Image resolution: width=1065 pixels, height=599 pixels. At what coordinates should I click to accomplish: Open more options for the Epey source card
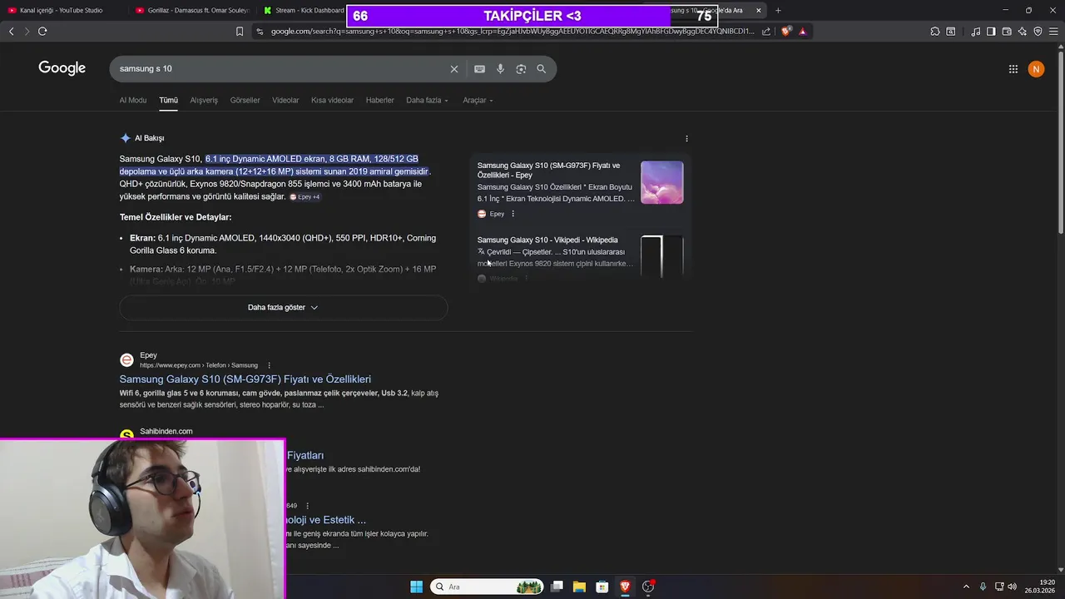point(513,214)
